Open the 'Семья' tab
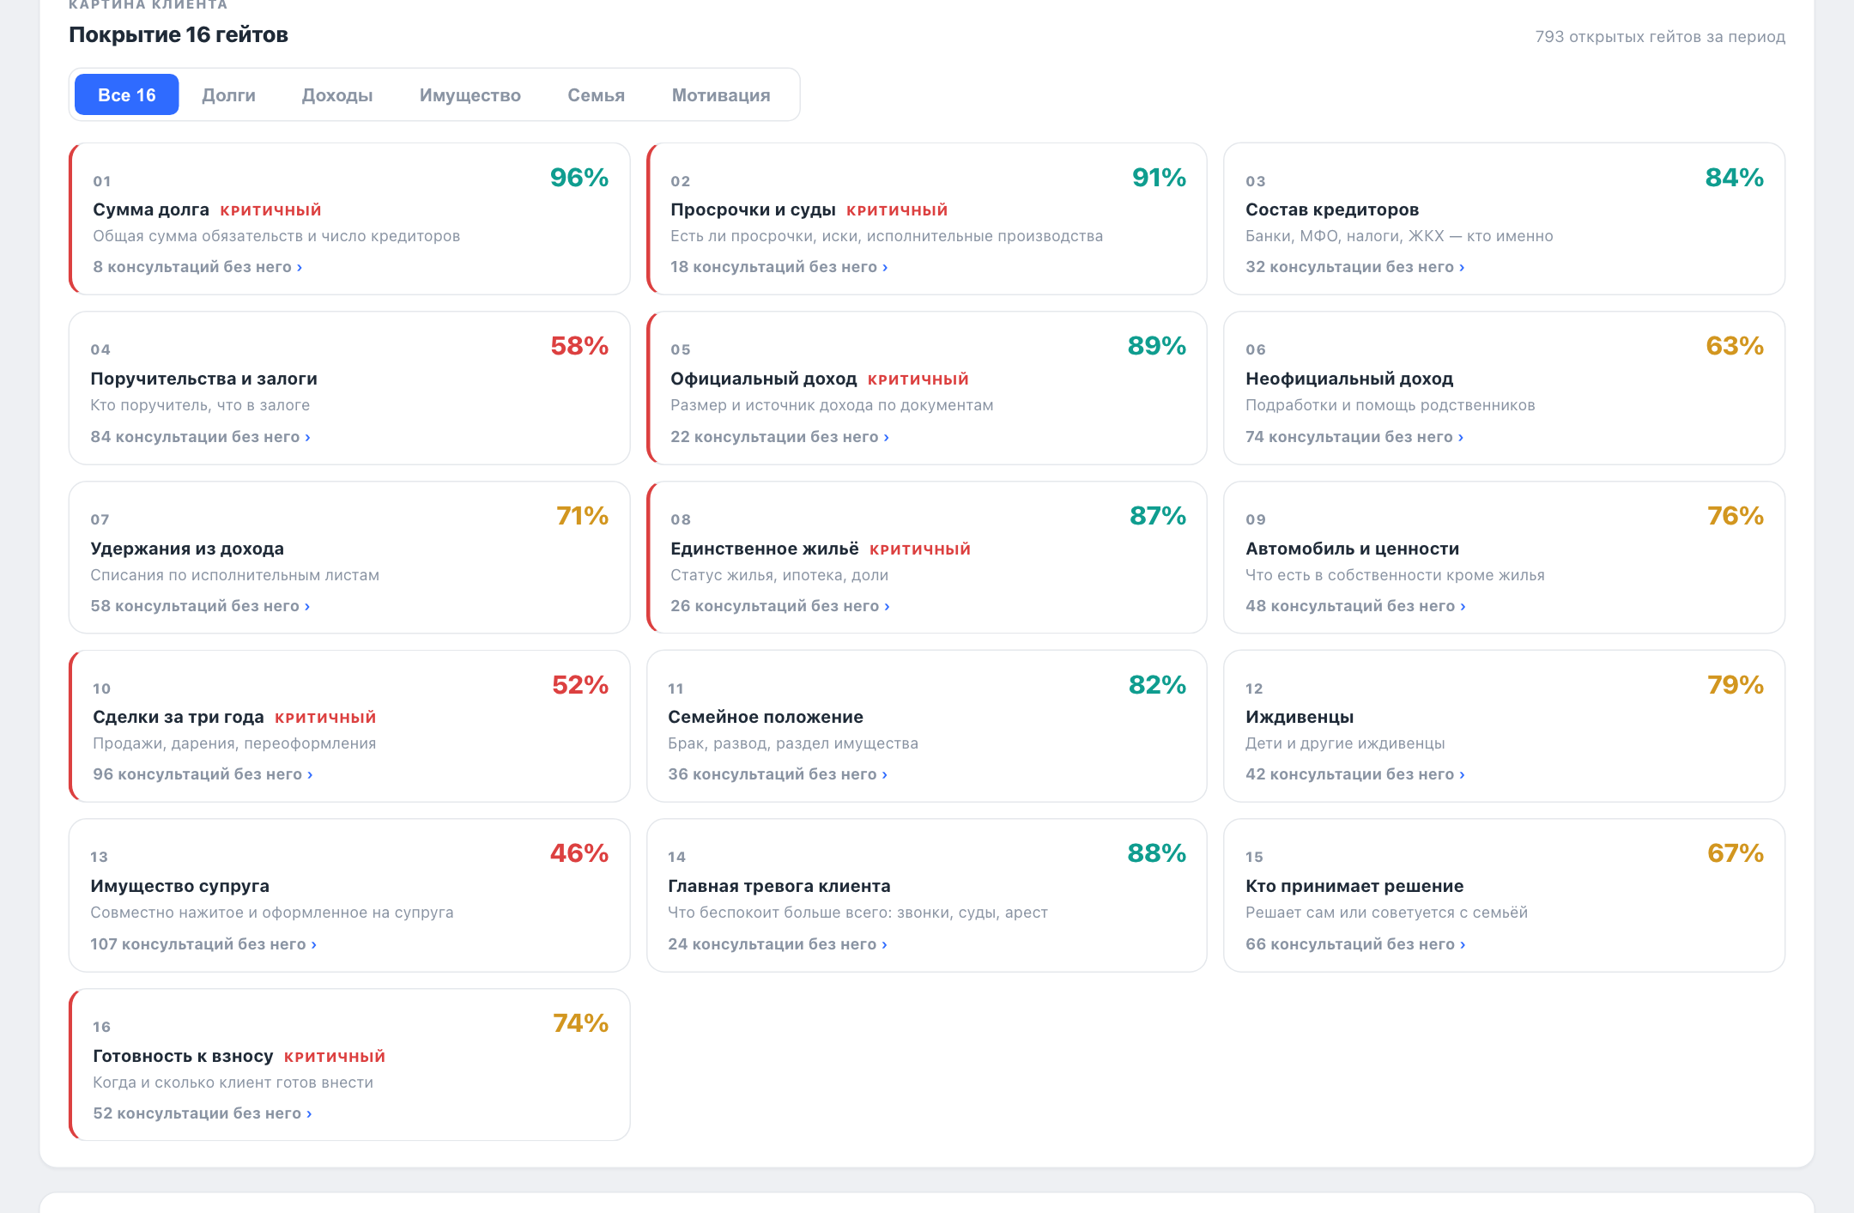This screenshot has height=1213, width=1854. click(597, 95)
